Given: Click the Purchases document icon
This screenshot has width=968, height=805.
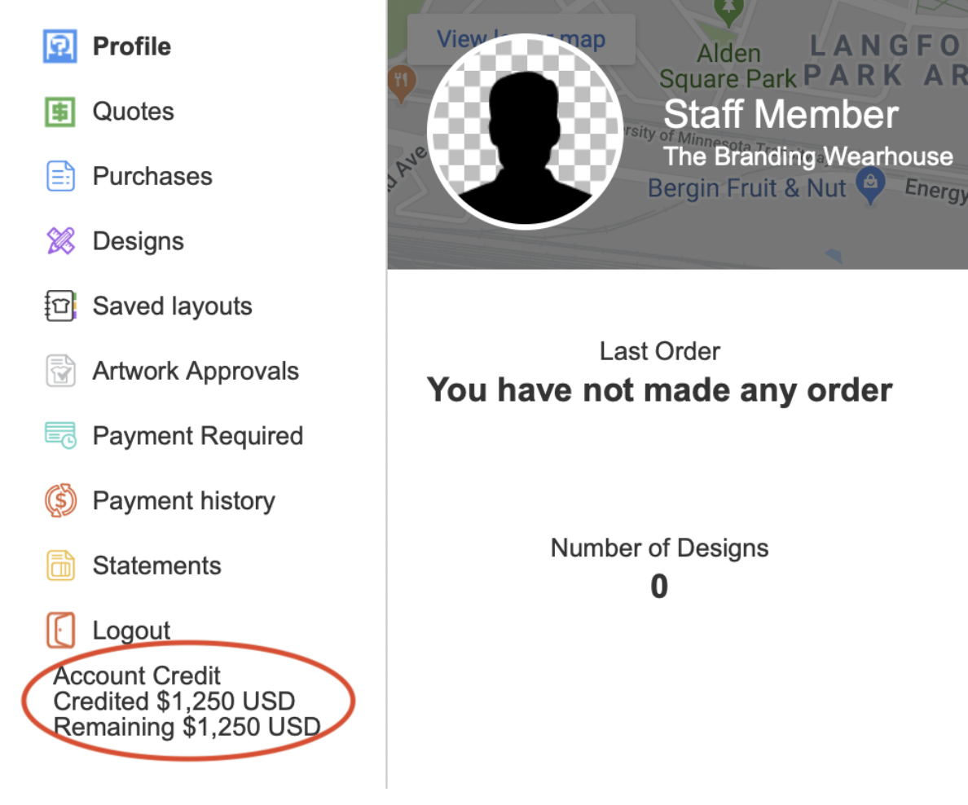Looking at the screenshot, I should [59, 176].
